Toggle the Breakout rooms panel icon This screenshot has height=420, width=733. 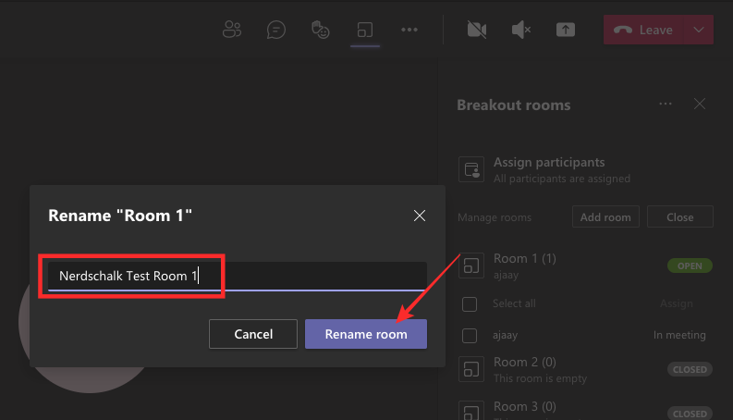[x=365, y=30]
